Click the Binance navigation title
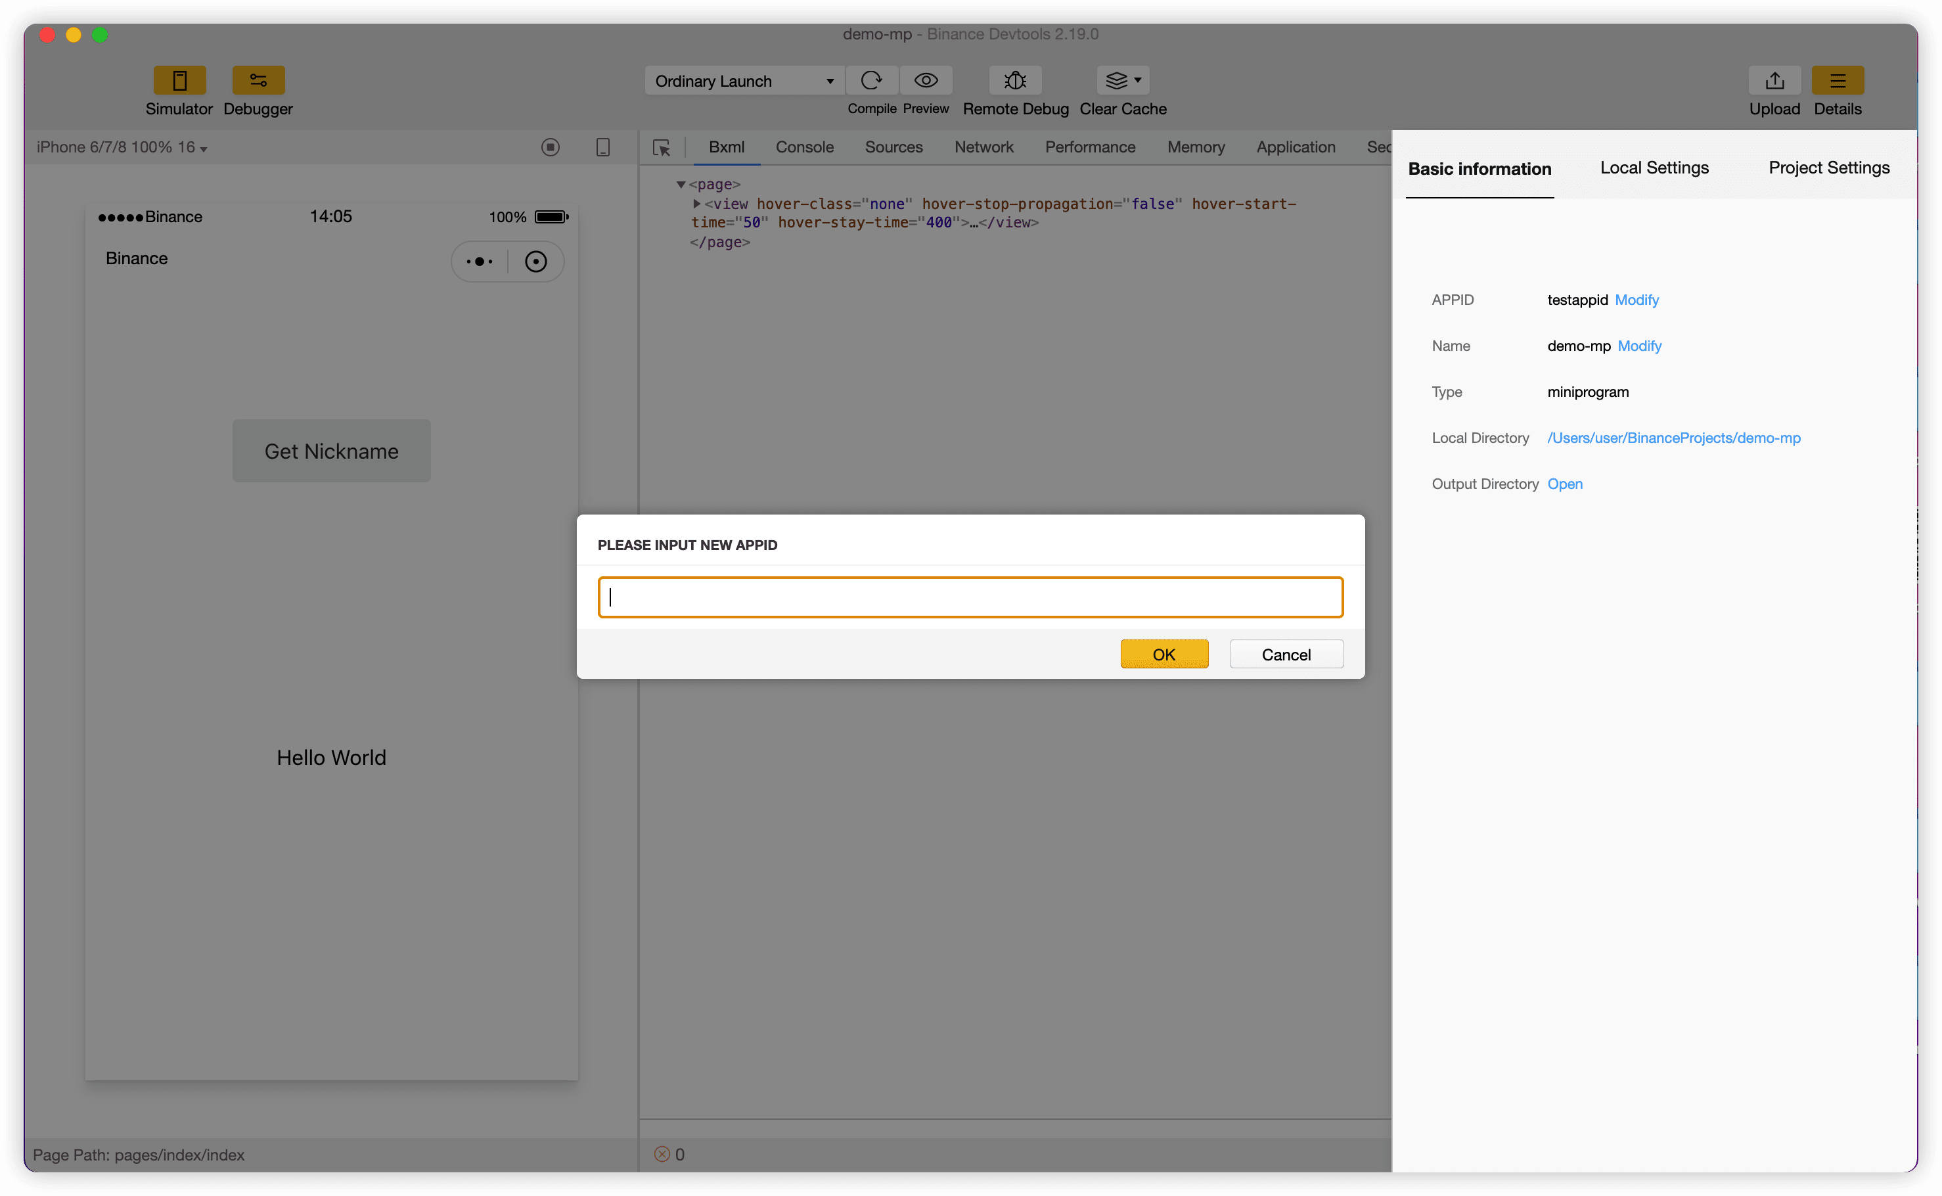This screenshot has width=1942, height=1196. (137, 259)
